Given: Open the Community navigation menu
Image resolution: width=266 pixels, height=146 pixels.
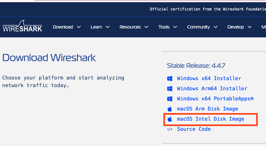Looking at the screenshot, I should (x=199, y=27).
